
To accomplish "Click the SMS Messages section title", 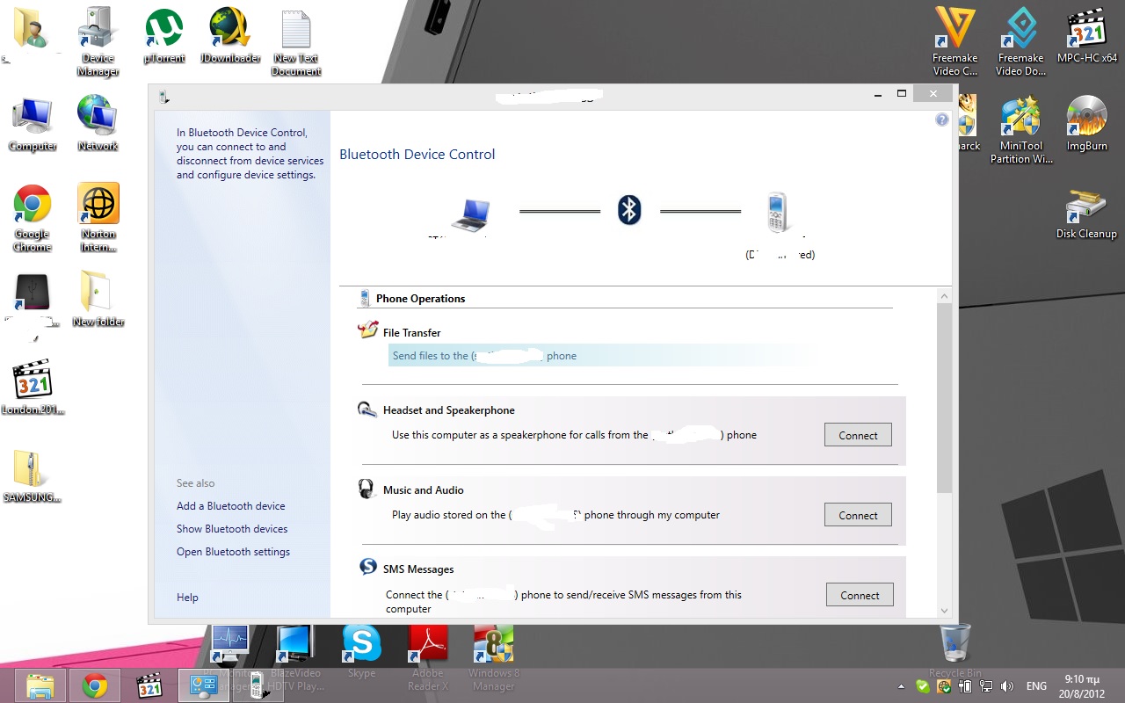I will pos(418,569).
